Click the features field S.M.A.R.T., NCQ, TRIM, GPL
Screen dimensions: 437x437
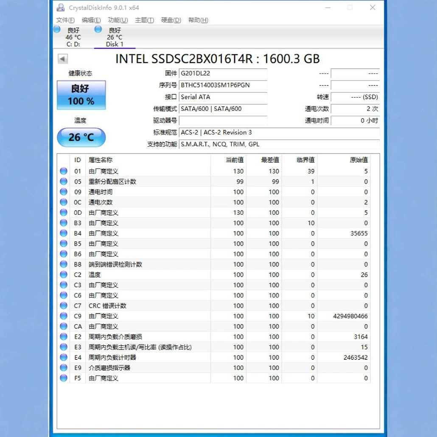279,144
